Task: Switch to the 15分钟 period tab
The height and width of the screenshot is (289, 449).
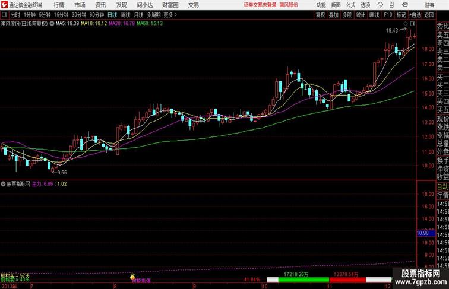Action: (x=61, y=15)
